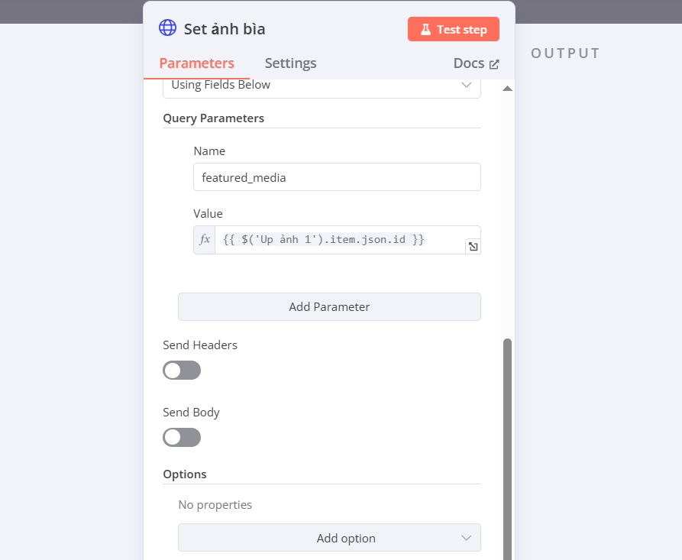682x560 pixels.
Task: Click the featured_media Name field
Action: click(x=337, y=177)
